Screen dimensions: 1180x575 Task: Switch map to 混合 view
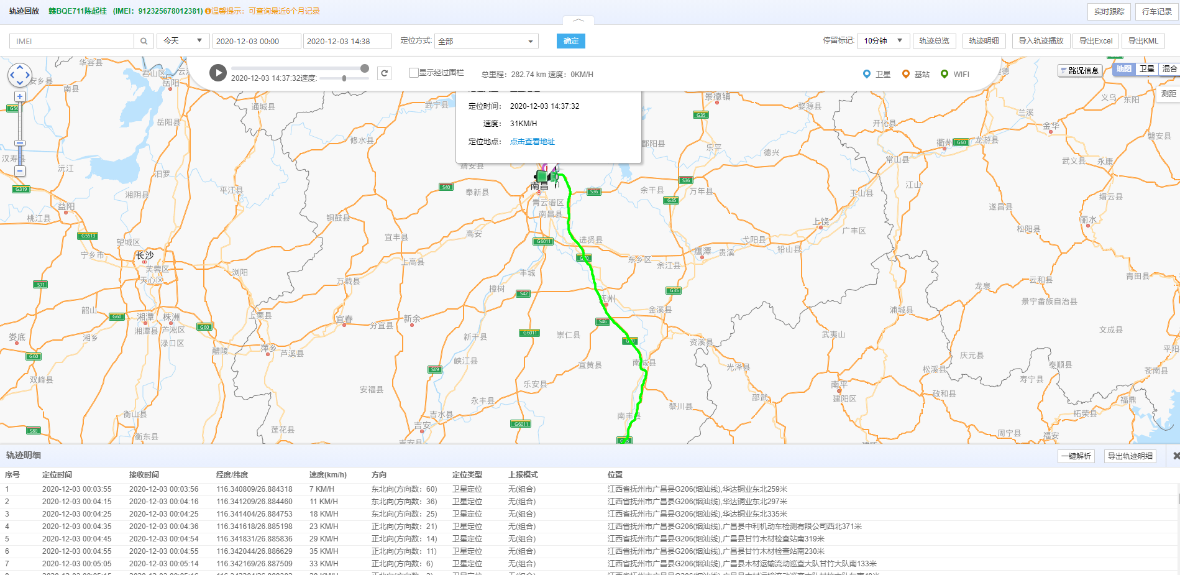point(1169,69)
